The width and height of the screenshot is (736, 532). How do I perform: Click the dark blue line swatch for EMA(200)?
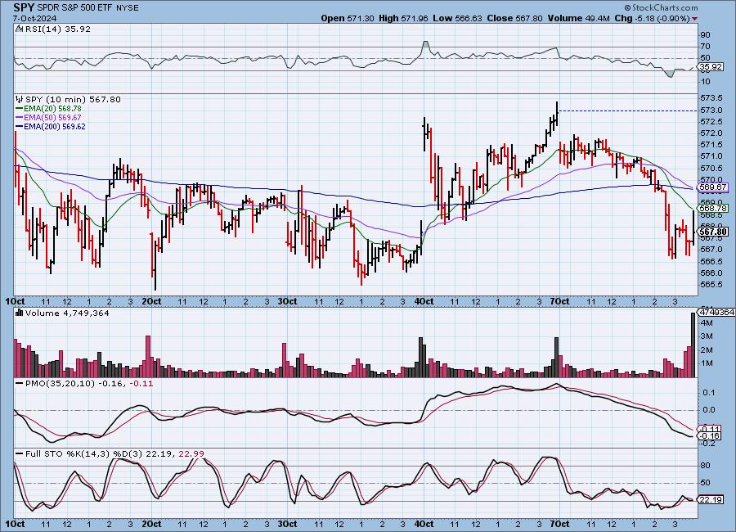tap(20, 126)
